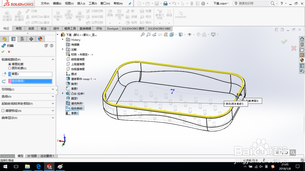
Task: Open the 运动算例 1 bottom tab
Action: click(x=47, y=156)
